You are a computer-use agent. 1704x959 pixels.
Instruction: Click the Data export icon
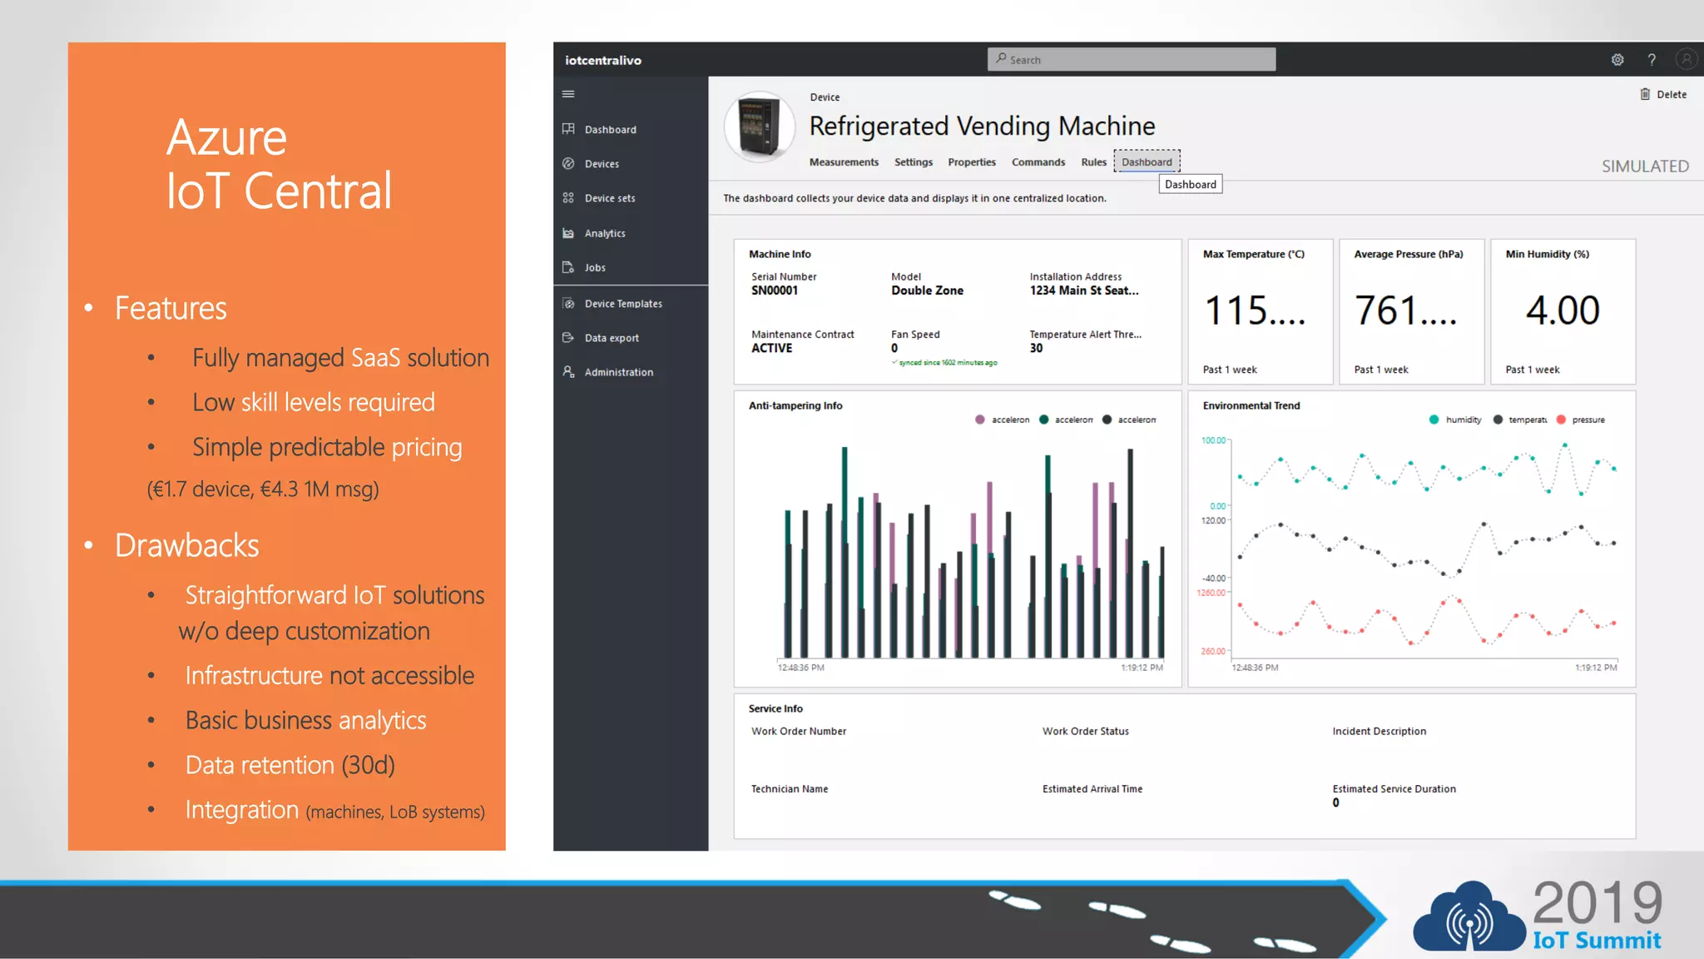tap(568, 338)
